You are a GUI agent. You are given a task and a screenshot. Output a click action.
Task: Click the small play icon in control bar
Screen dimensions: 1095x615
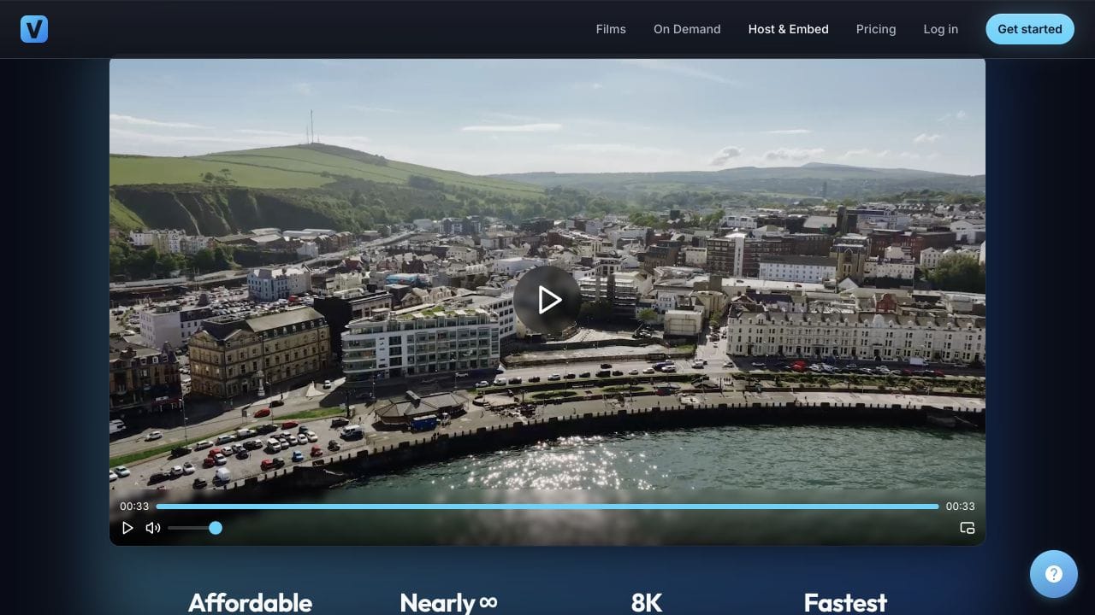127,528
